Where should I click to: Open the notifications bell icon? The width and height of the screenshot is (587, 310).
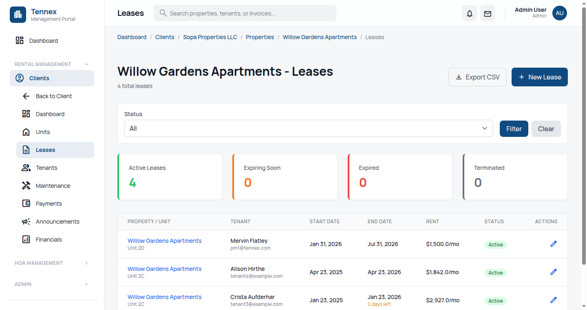[x=469, y=13]
